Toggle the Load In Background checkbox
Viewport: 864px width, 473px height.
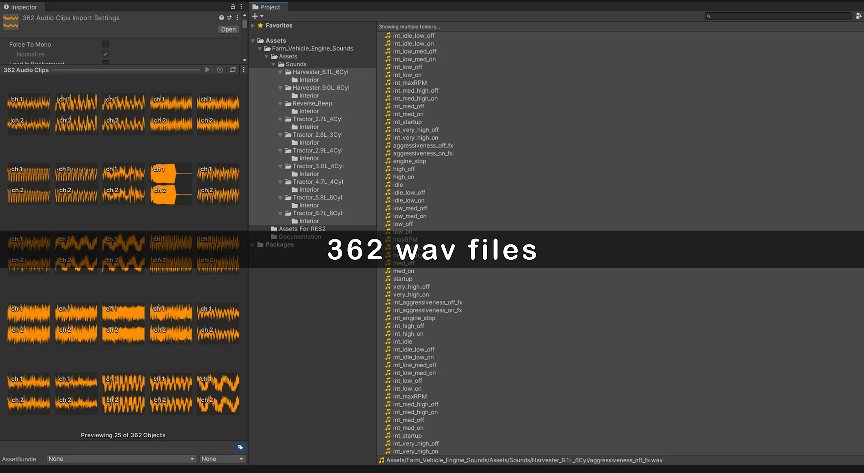point(105,63)
